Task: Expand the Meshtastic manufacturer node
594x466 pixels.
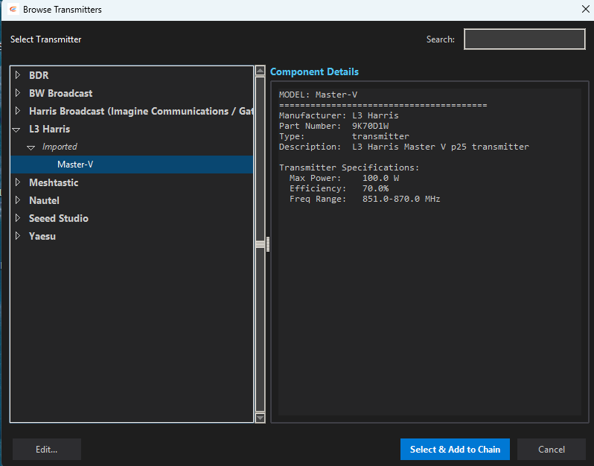Action: pos(17,182)
